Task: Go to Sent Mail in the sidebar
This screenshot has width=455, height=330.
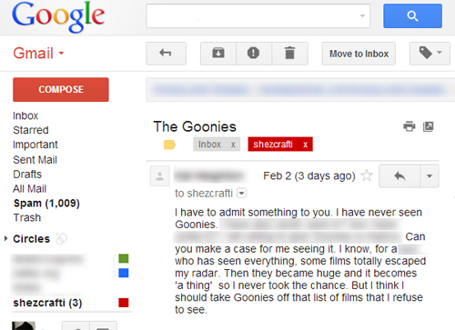Action: pos(35,160)
